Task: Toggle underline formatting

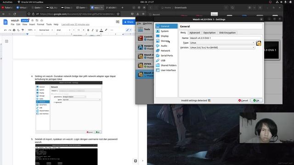Action: point(97,30)
